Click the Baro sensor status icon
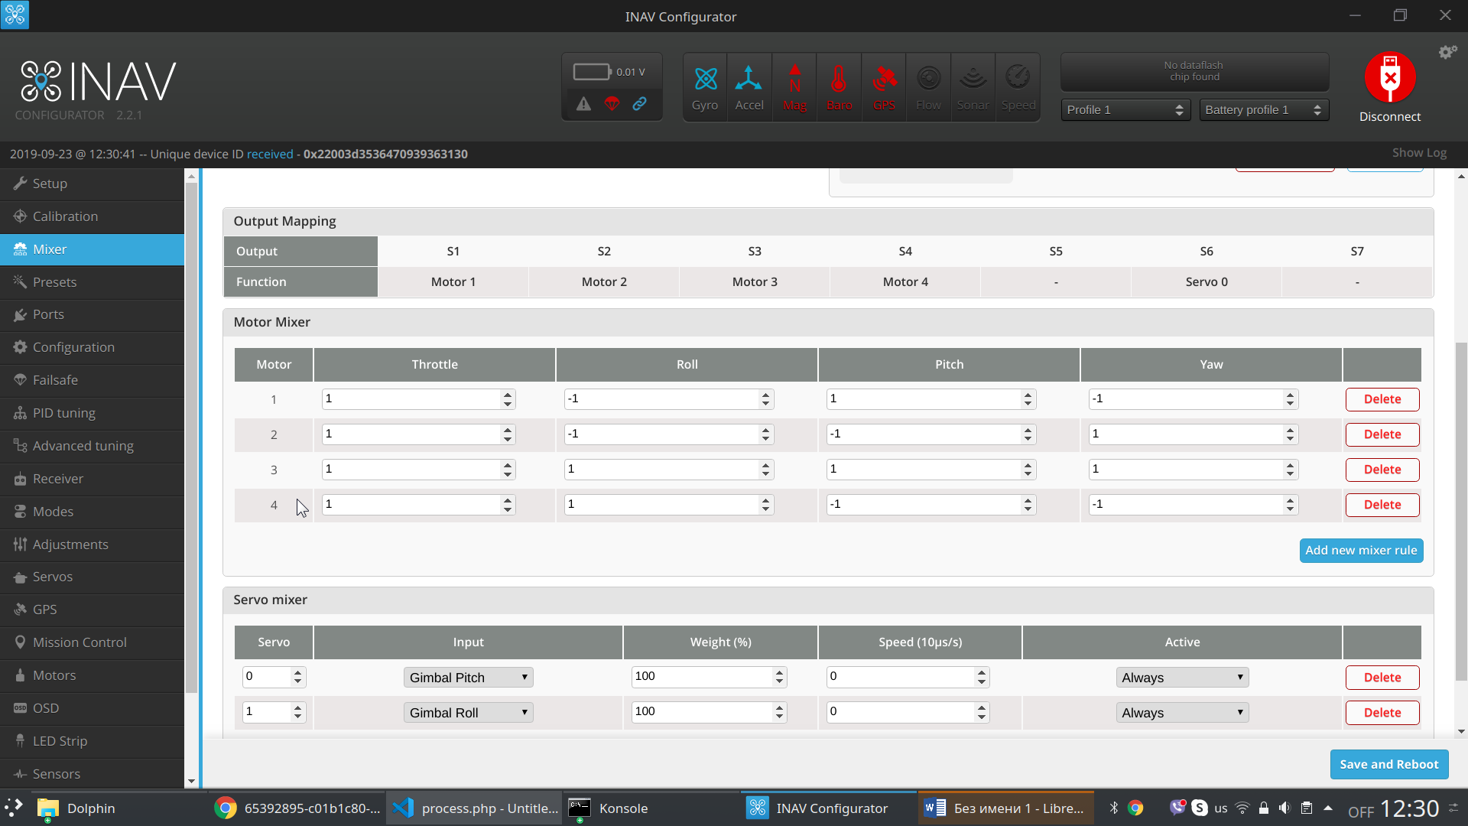Viewport: 1468px width, 826px height. click(839, 86)
